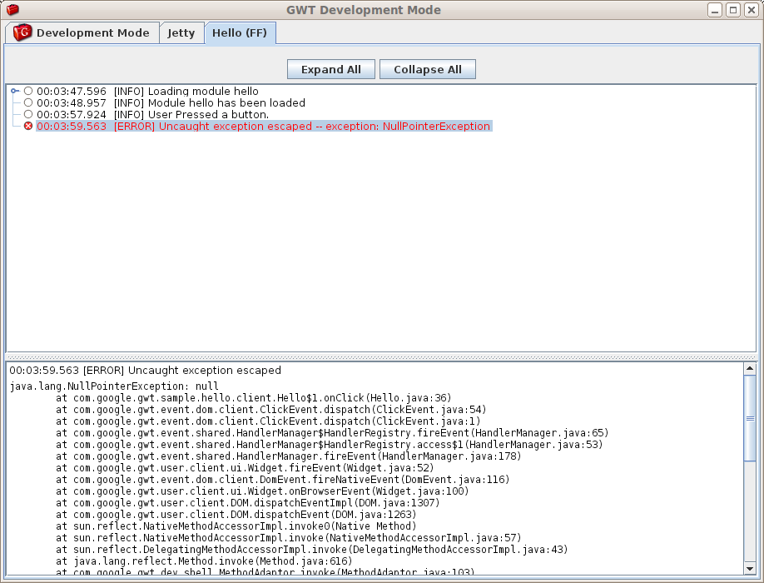Viewport: 764px width, 583px height.
Task: Click the Method.invoke(Method.java:616) stack line
Action: [x=204, y=561]
